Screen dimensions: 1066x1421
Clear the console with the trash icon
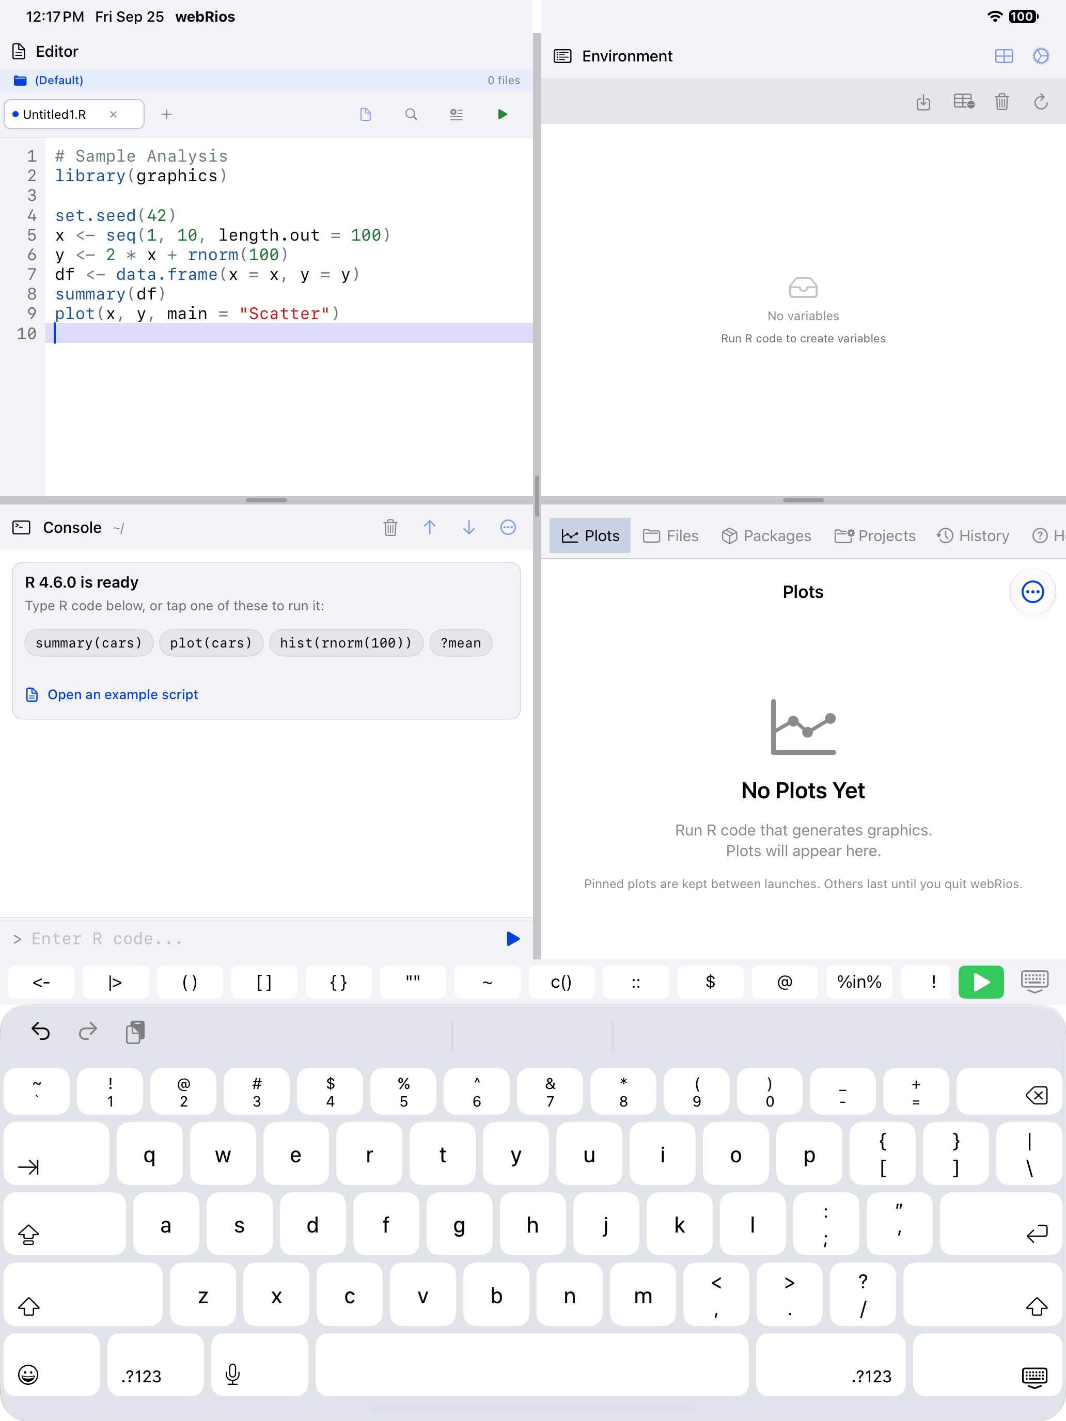coord(390,527)
